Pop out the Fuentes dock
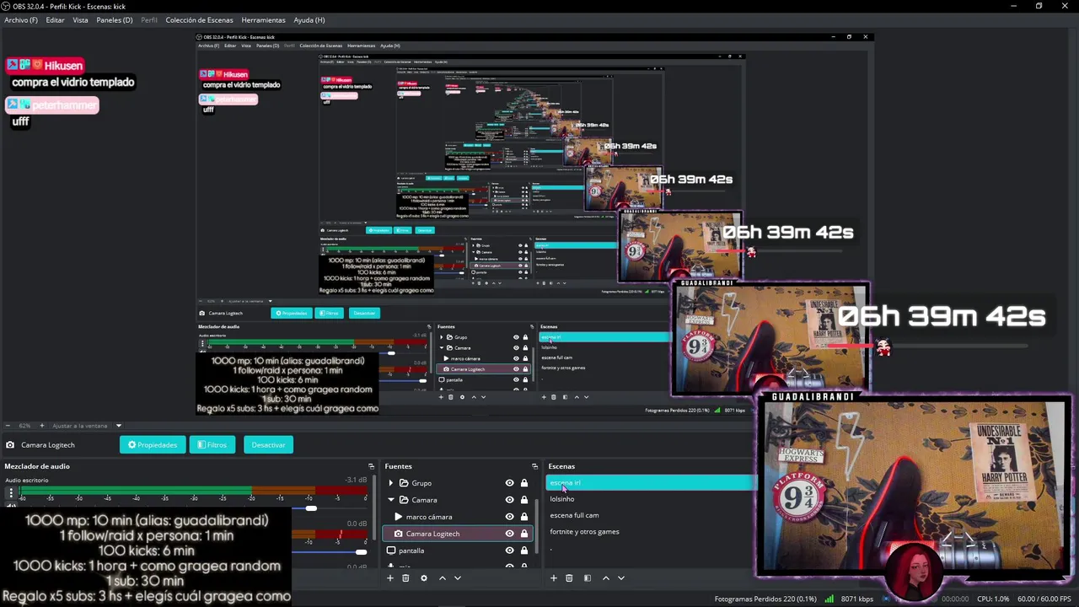This screenshot has width=1079, height=607. [x=534, y=466]
